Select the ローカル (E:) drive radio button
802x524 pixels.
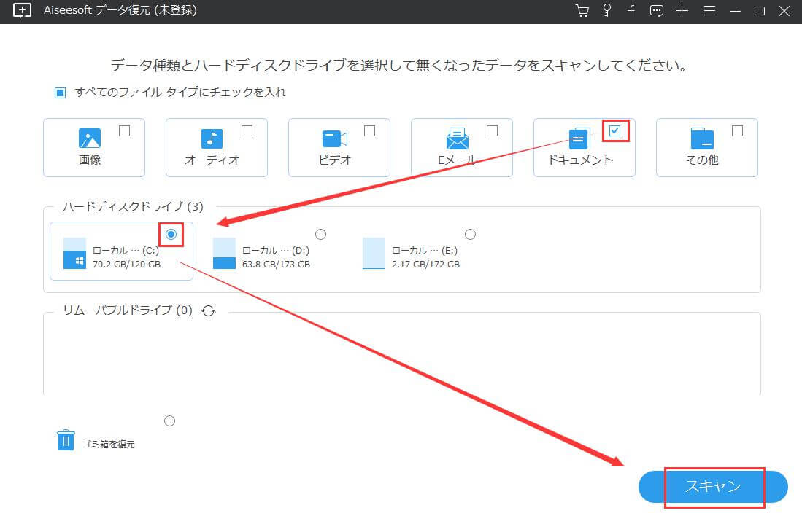(470, 234)
